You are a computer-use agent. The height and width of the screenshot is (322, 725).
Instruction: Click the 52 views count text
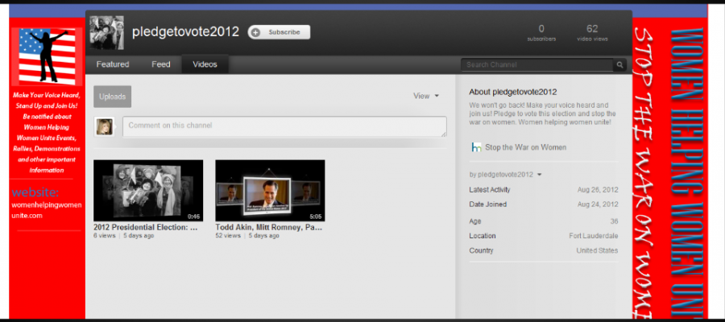(228, 236)
